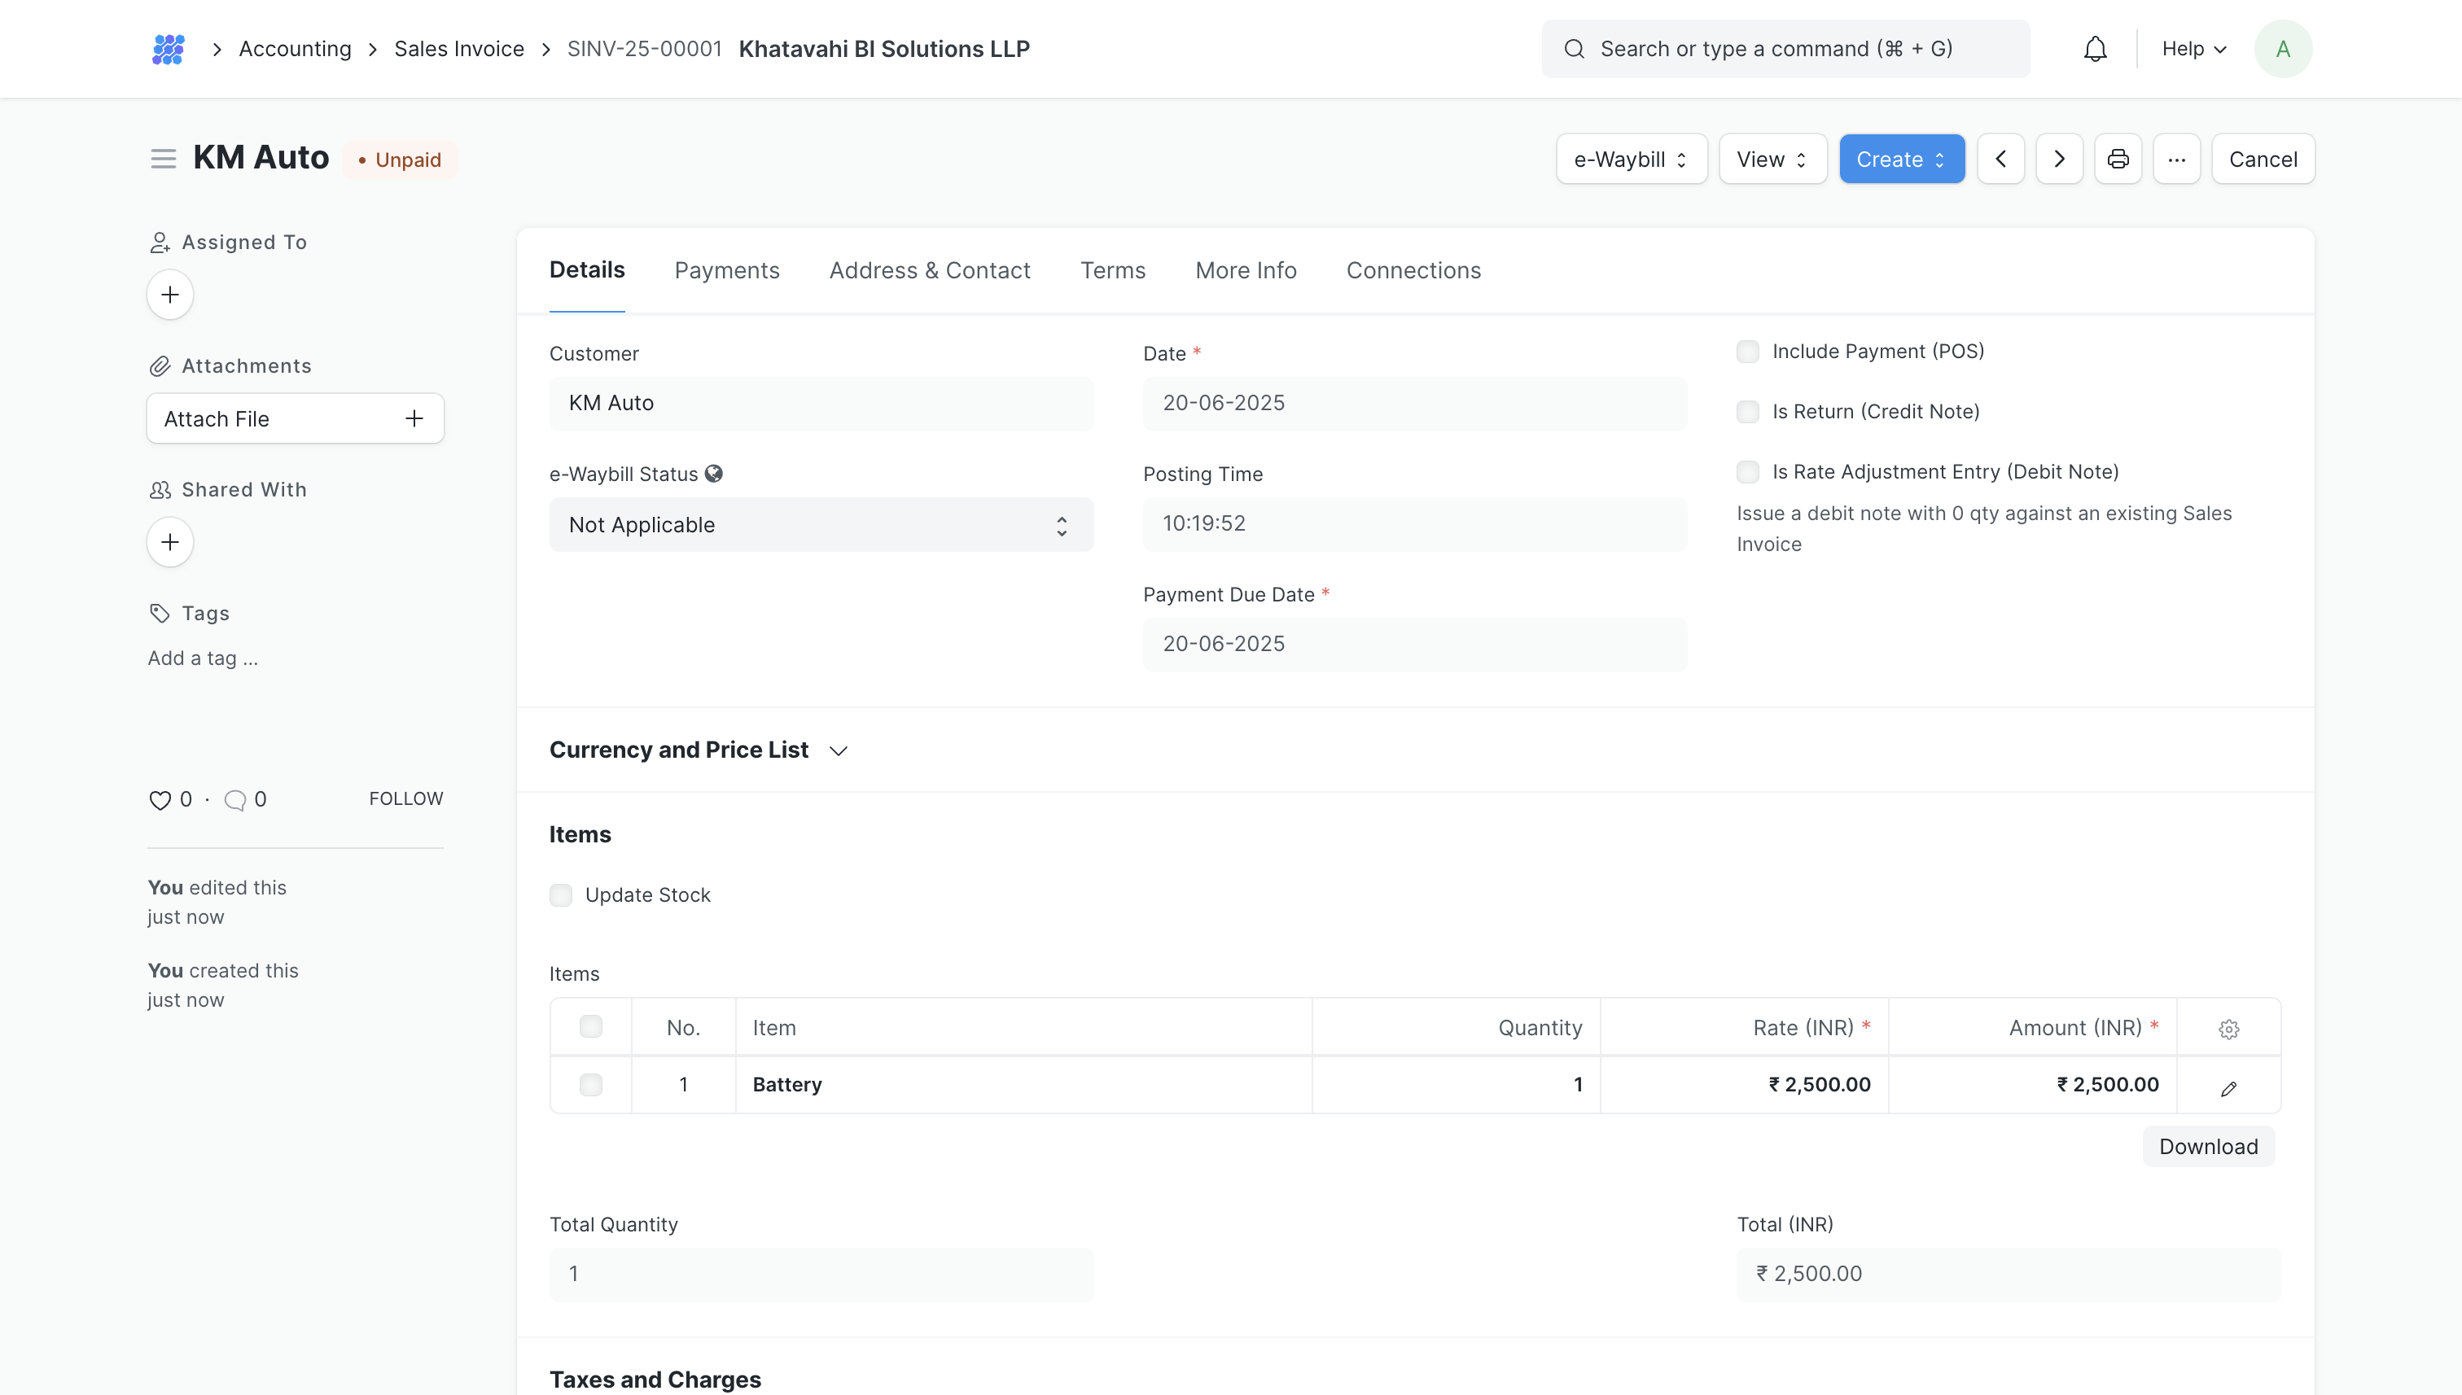
Task: Click plus in Attach File
Action: coord(414,418)
